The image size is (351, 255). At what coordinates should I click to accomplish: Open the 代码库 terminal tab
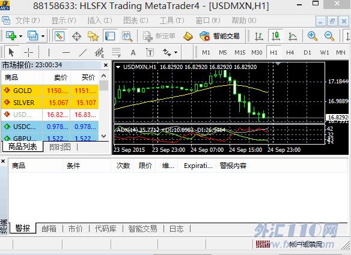tap(106, 229)
